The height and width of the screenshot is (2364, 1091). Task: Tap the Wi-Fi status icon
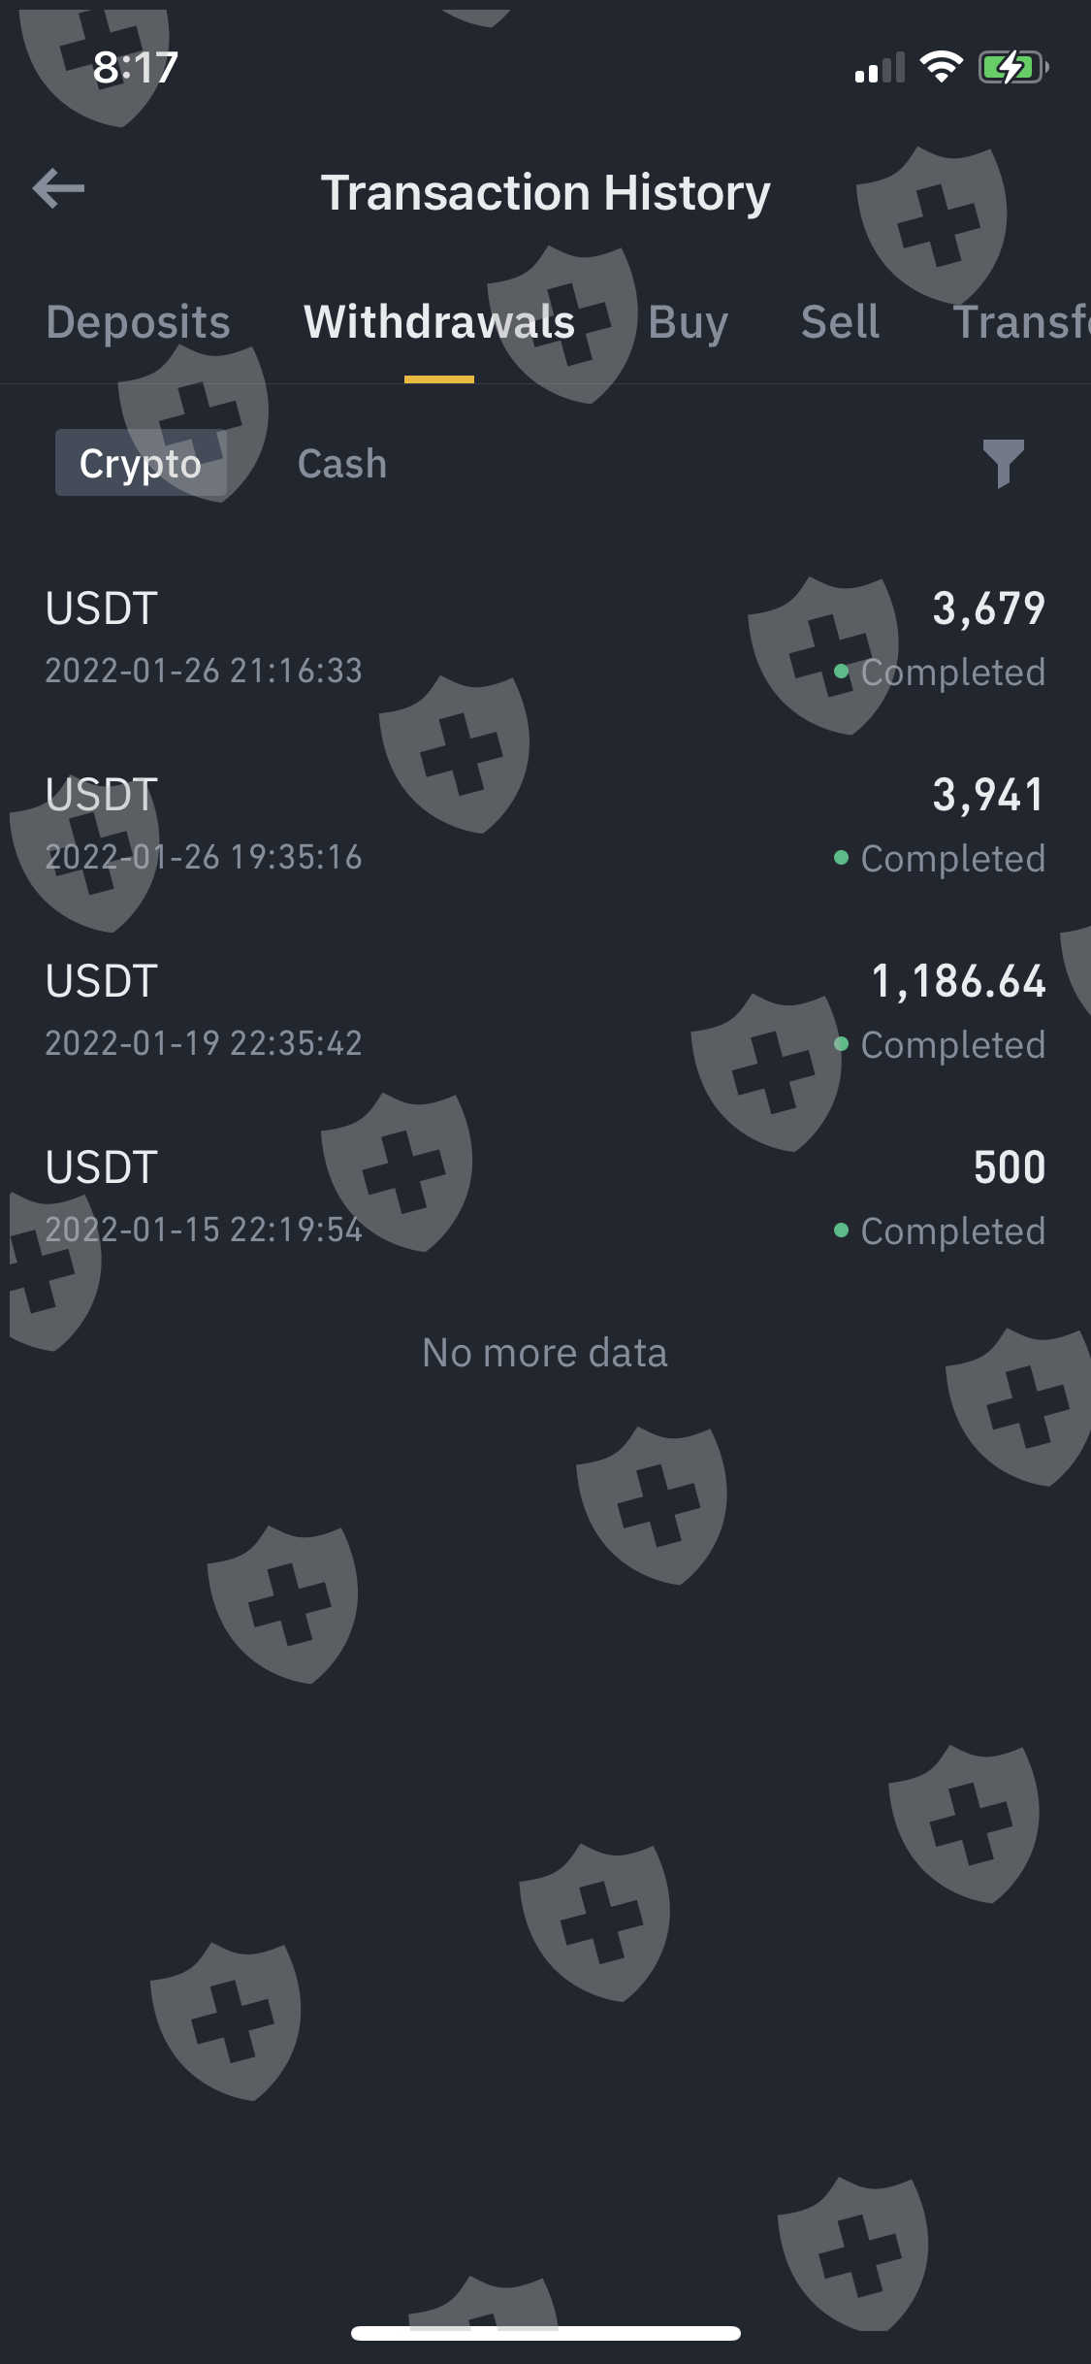coord(940,67)
